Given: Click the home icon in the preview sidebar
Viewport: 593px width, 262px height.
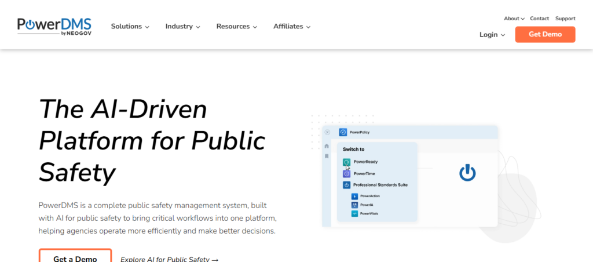Looking at the screenshot, I should click(327, 146).
